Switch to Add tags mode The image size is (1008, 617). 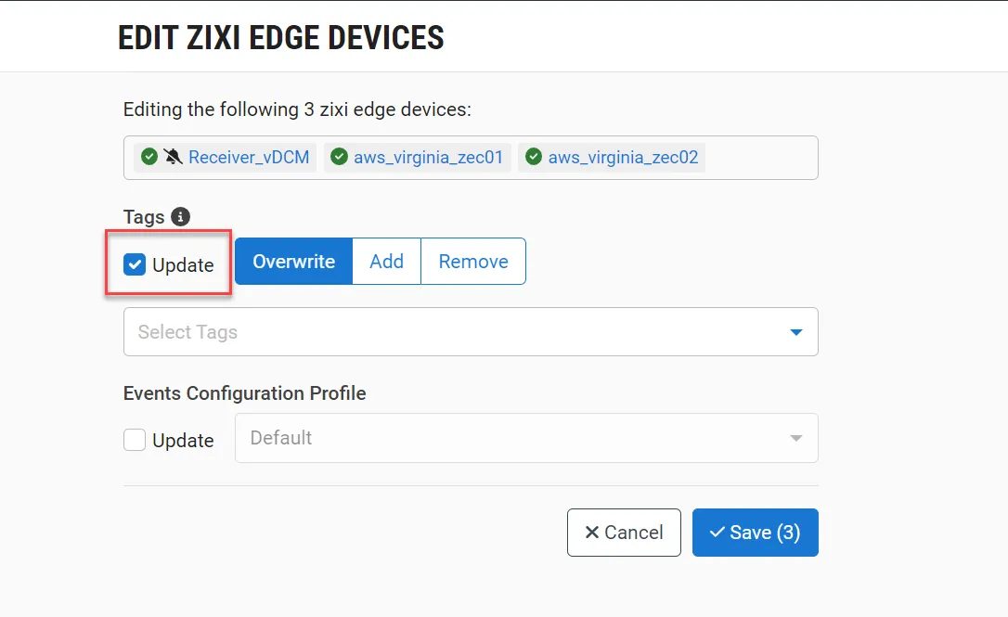386,261
